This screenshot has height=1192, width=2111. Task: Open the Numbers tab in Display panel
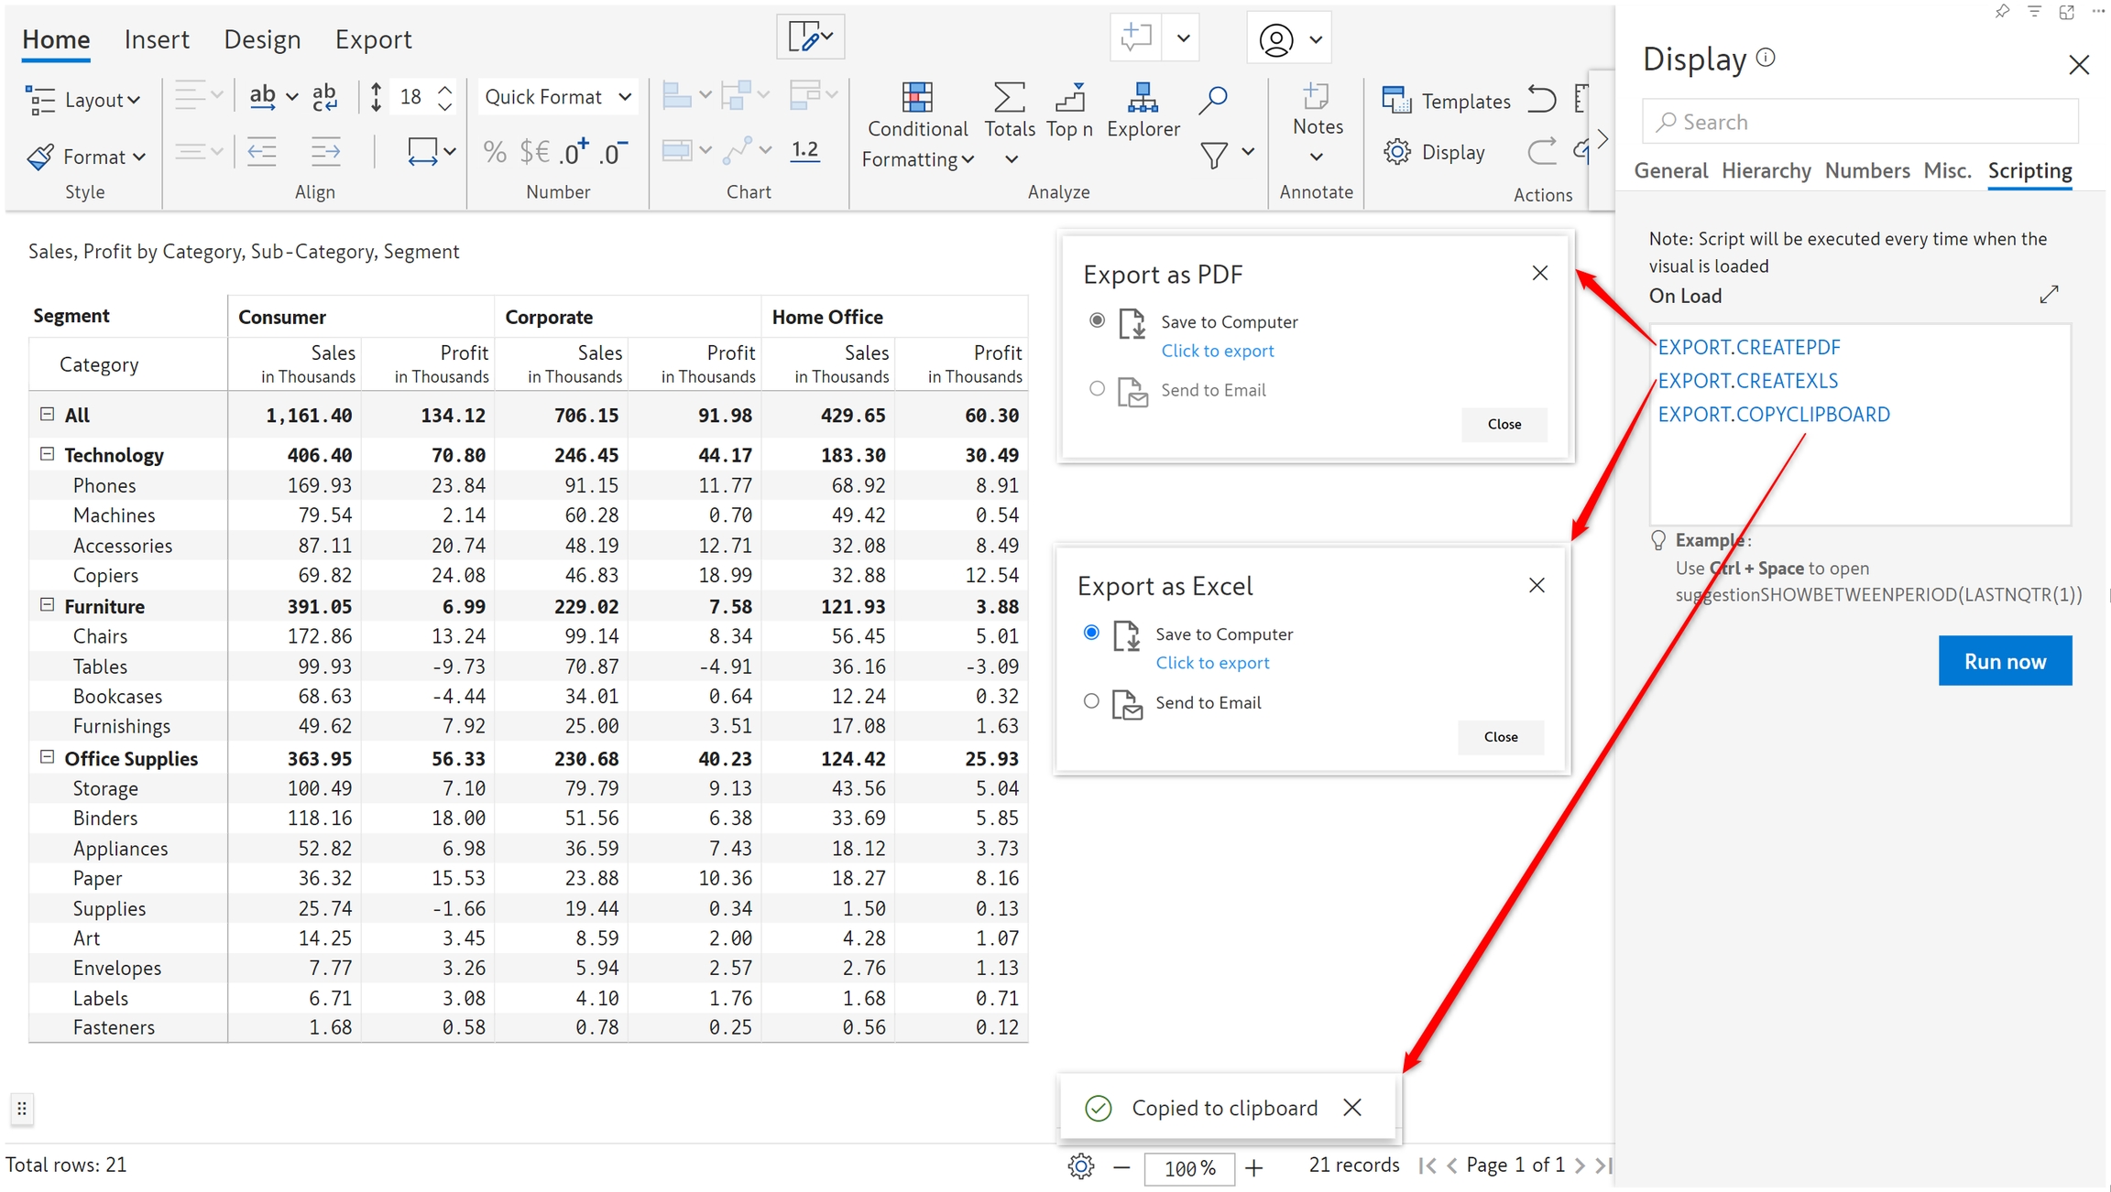tap(1866, 170)
